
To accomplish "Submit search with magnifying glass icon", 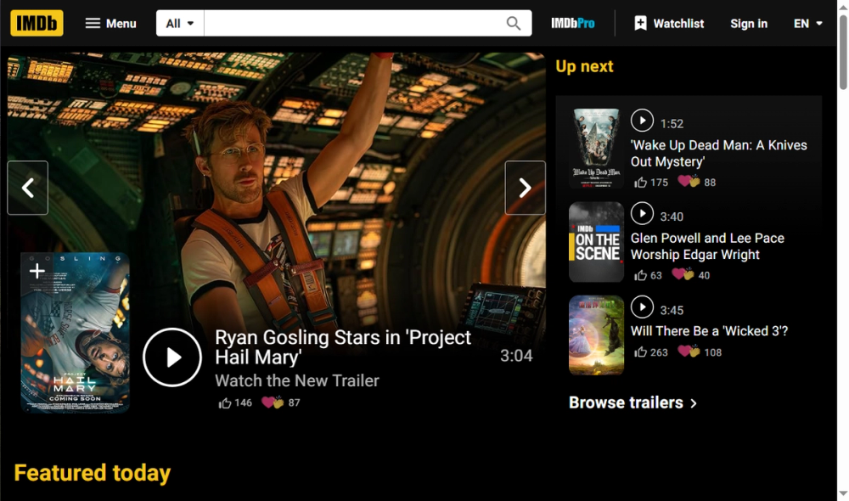I will point(514,23).
